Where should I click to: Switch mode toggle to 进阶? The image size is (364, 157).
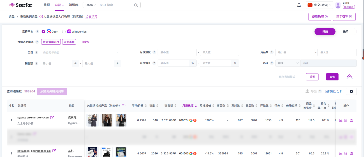pos(346,32)
